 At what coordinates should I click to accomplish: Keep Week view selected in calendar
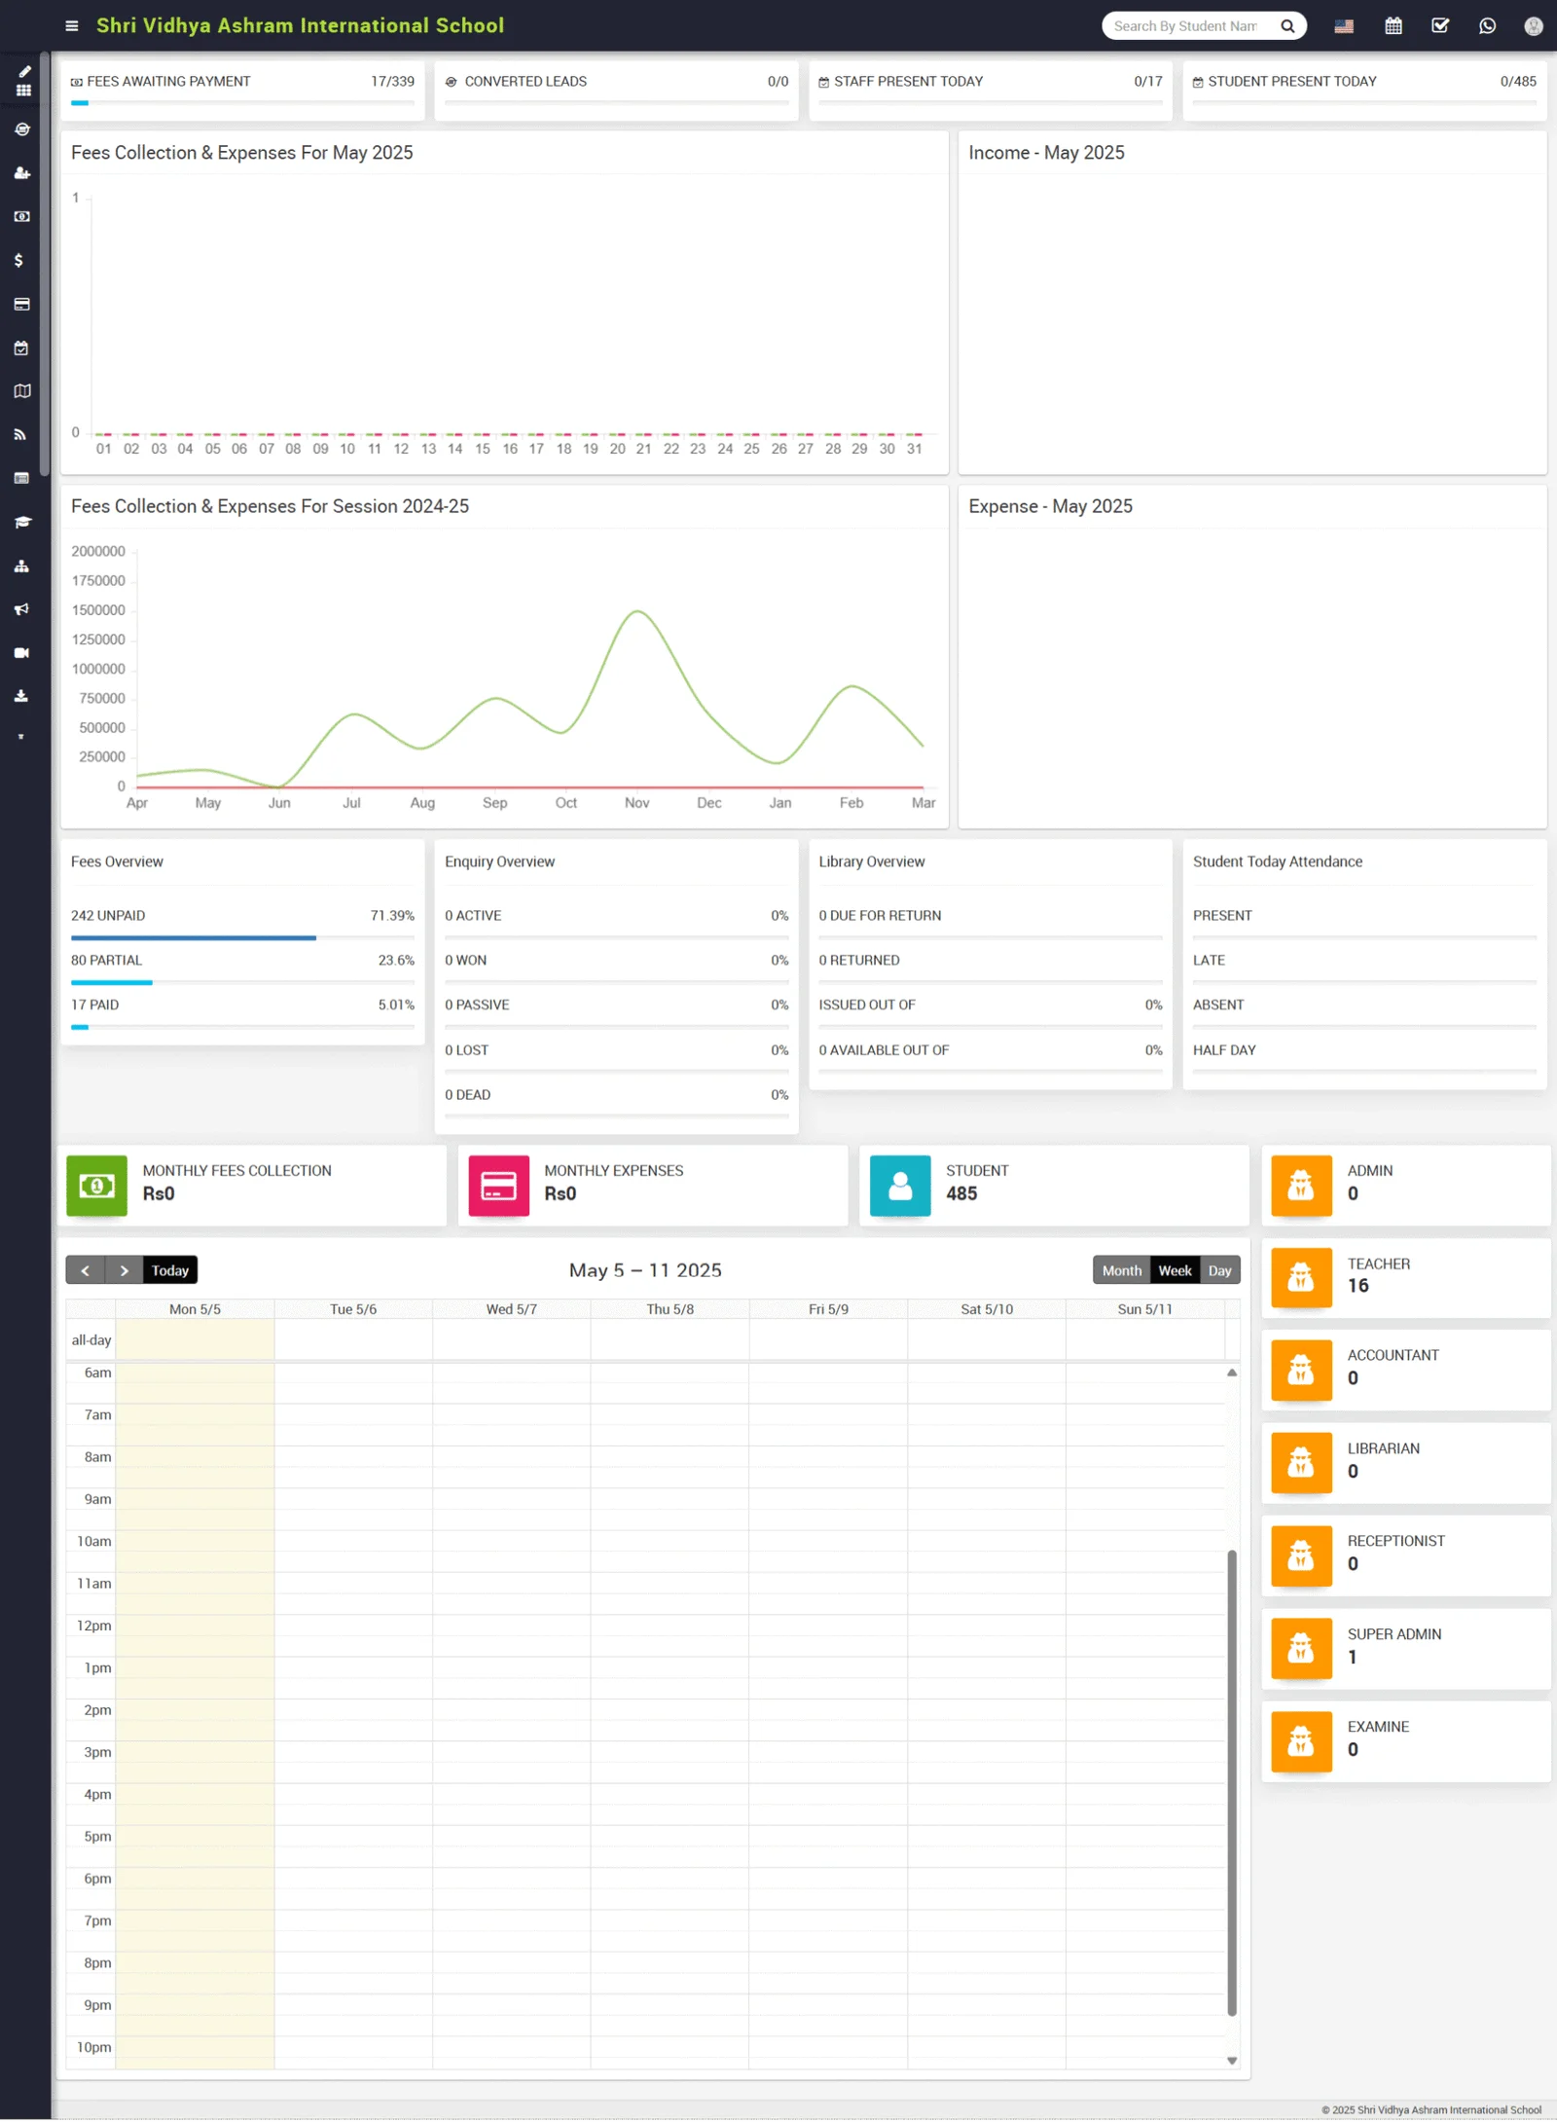(x=1176, y=1270)
